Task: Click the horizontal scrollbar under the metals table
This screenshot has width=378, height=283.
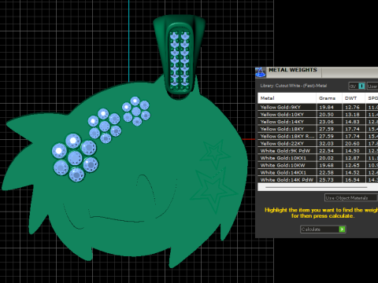Action: (x=317, y=187)
